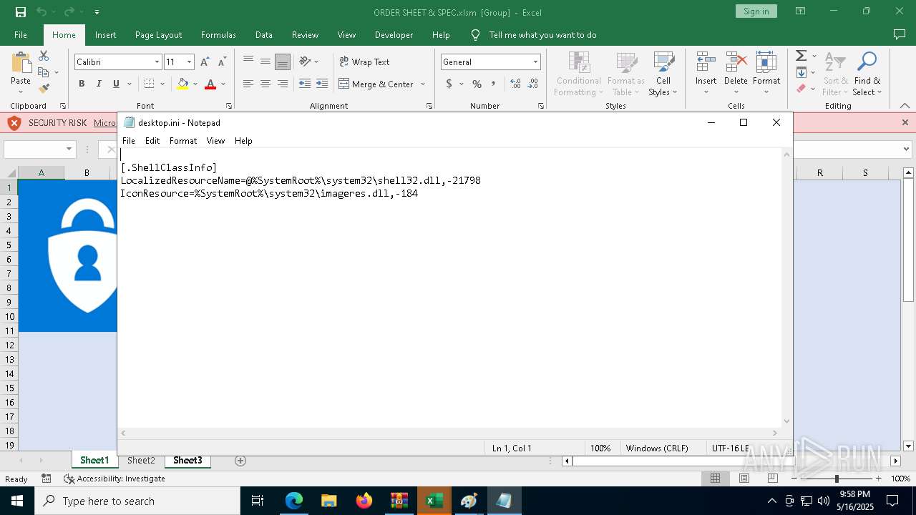Viewport: 916px width, 515px height.
Task: Switch to Page Break Preview in status bar
Action: click(x=773, y=479)
